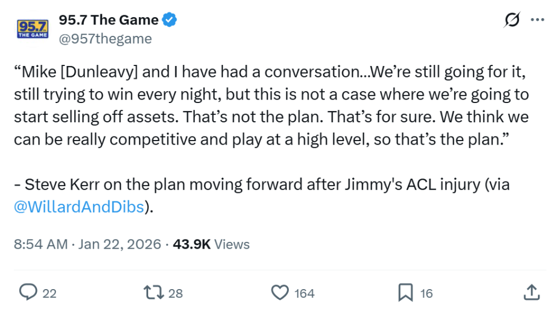
Task: Click the blue verified badge
Action: [x=170, y=20]
